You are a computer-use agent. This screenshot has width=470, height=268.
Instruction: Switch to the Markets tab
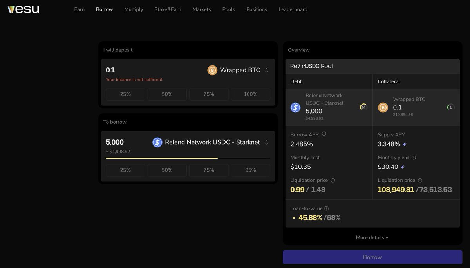202,9
